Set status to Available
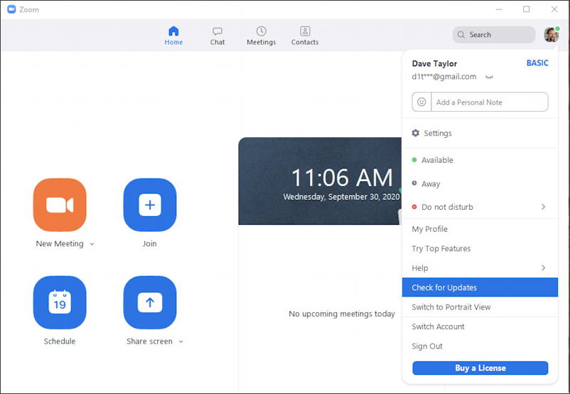The width and height of the screenshot is (570, 394). click(x=480, y=160)
